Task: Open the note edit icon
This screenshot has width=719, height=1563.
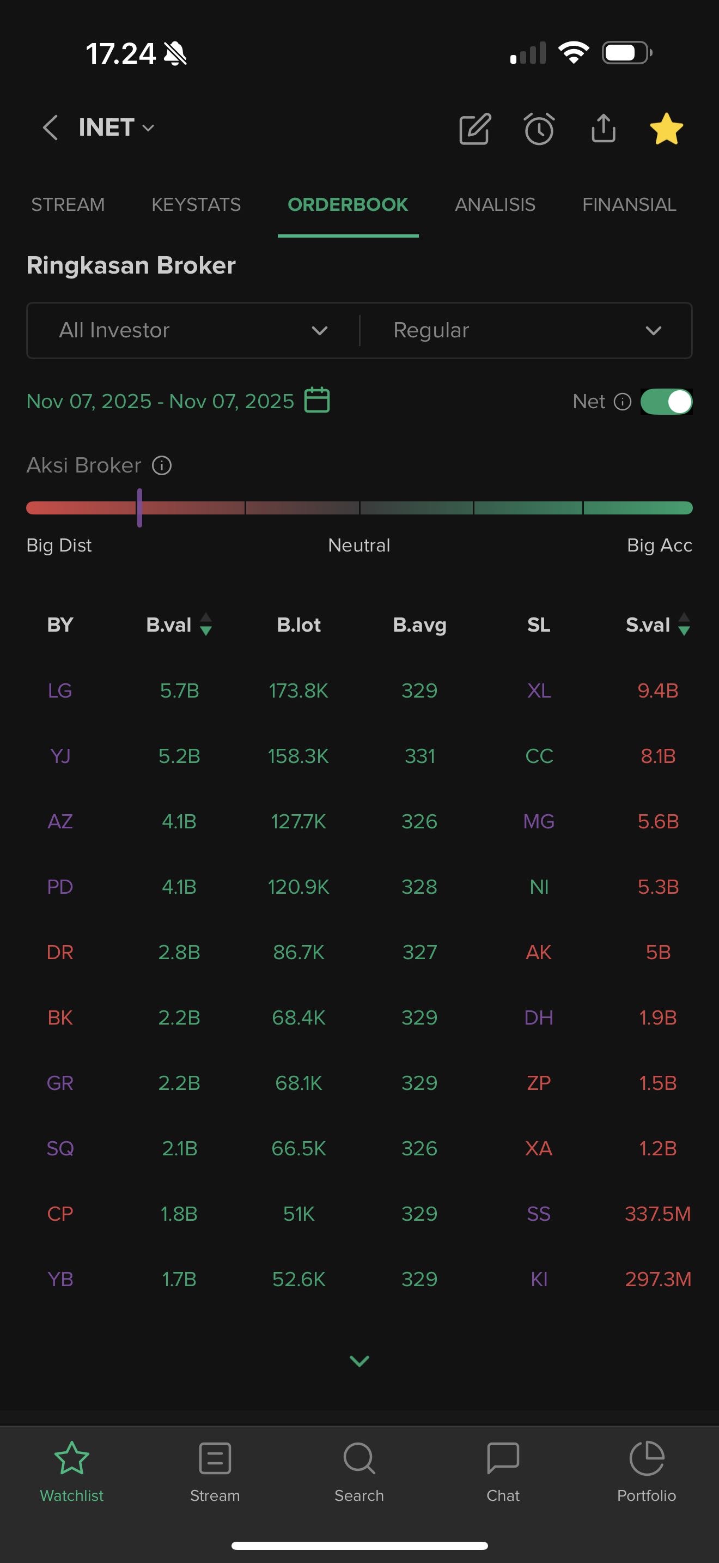Action: [474, 129]
